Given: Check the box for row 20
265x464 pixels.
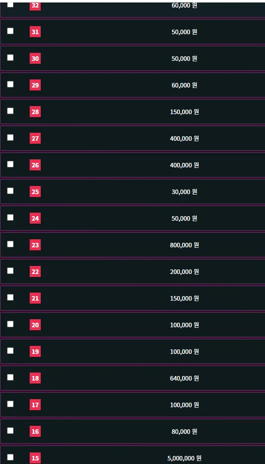Looking at the screenshot, I should click(x=11, y=324).
